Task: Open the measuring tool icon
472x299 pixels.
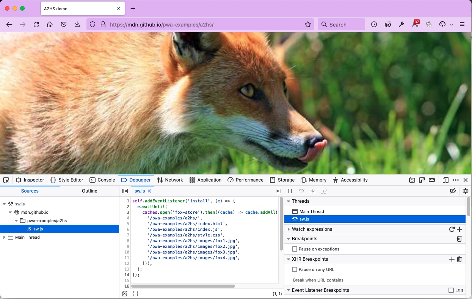Action: tap(432, 180)
